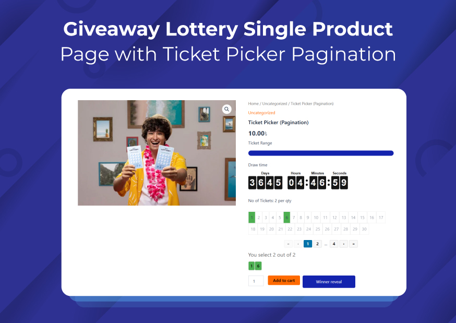Open the Home breadcrumb link

(253, 103)
